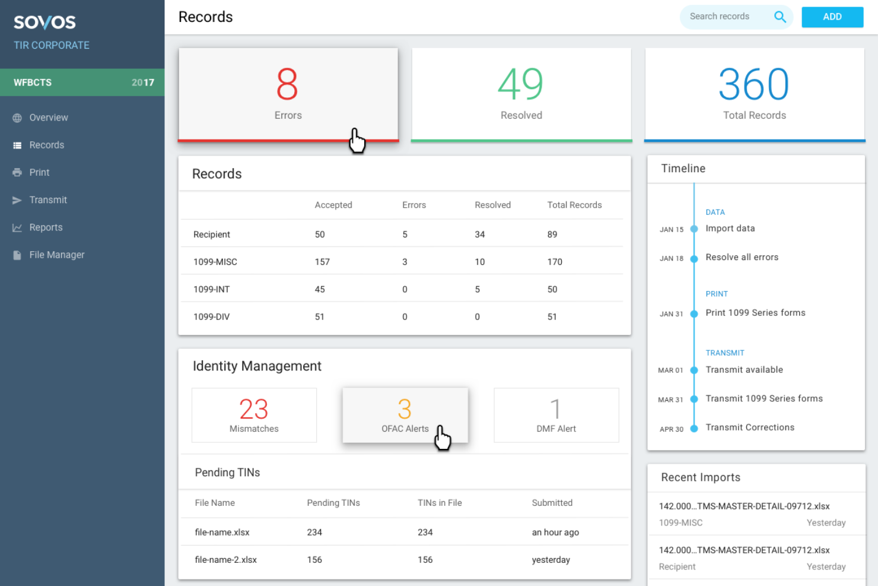Select the WFBCTS 2017 batch header

(x=82, y=83)
